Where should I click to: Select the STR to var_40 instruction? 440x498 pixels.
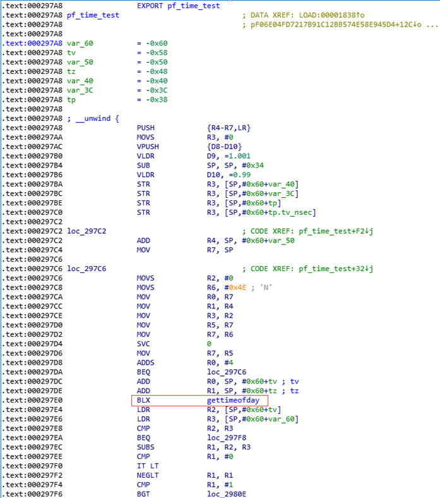[218, 184]
